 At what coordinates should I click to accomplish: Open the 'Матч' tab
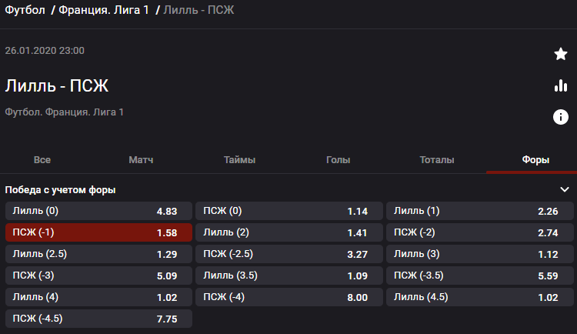[x=141, y=160]
